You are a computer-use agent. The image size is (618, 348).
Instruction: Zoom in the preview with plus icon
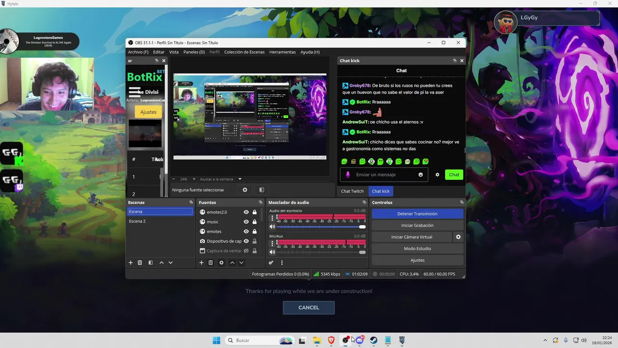tap(194, 179)
